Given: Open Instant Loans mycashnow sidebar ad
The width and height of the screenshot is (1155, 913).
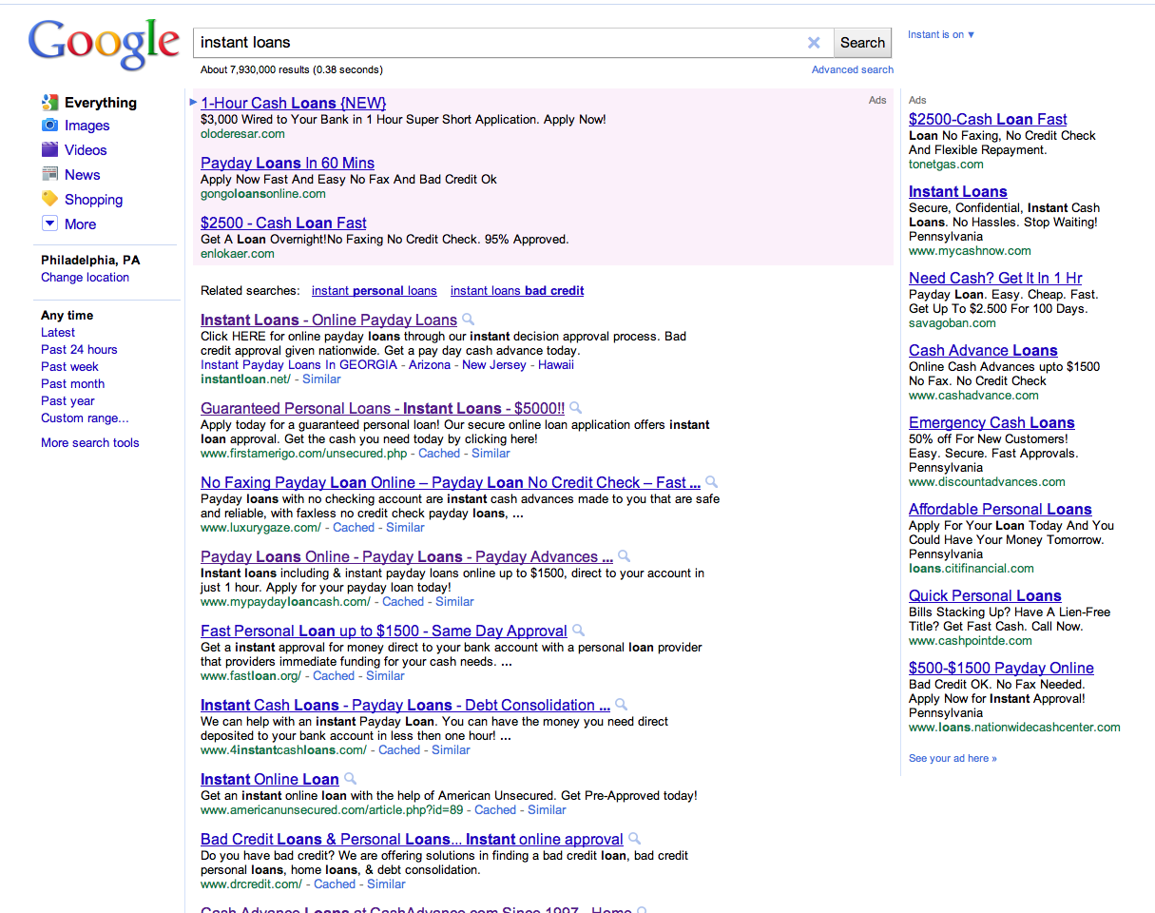Looking at the screenshot, I should pyautogui.click(x=958, y=191).
